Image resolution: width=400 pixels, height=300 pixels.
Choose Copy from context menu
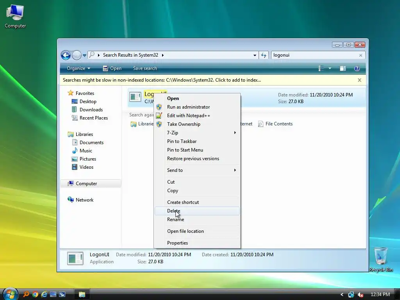click(197, 191)
